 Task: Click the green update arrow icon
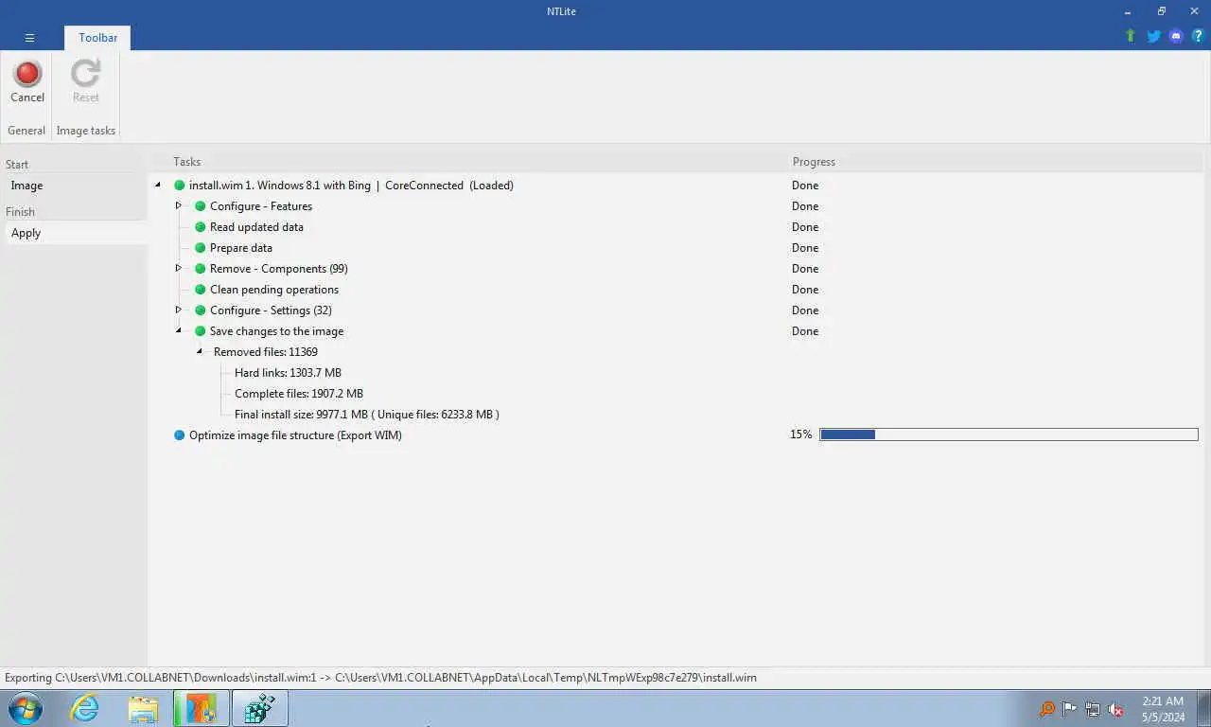[x=1130, y=36]
